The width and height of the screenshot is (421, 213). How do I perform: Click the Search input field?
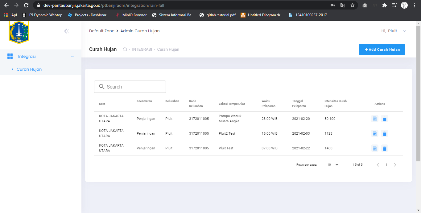(x=130, y=87)
